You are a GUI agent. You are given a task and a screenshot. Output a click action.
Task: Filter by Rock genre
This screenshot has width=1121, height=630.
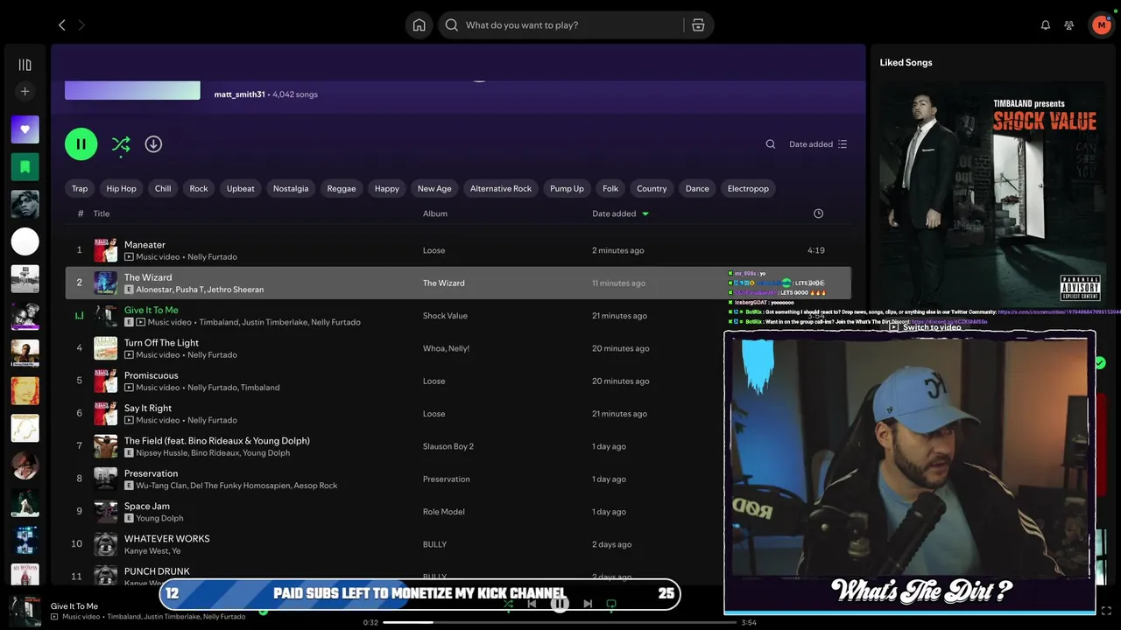(199, 188)
